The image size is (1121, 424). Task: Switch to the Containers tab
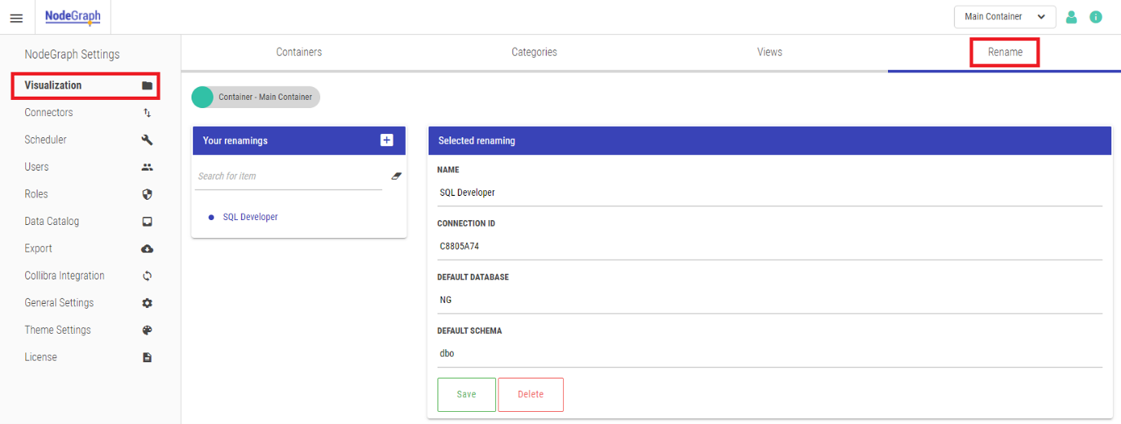tap(299, 52)
